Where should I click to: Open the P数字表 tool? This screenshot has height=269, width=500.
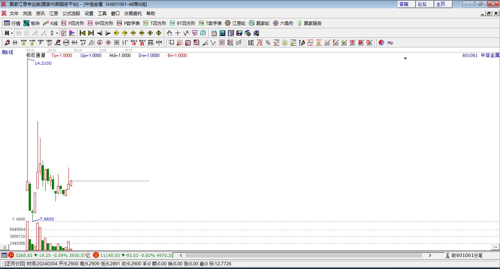point(128,23)
